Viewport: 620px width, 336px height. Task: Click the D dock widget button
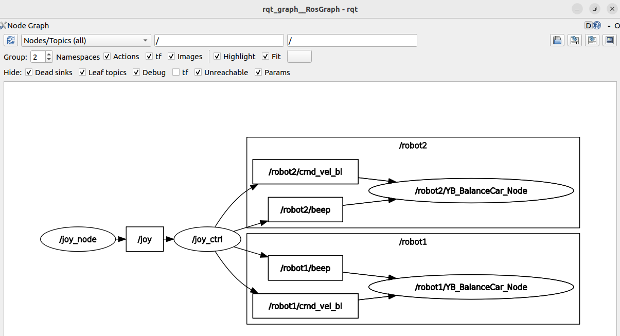(588, 25)
